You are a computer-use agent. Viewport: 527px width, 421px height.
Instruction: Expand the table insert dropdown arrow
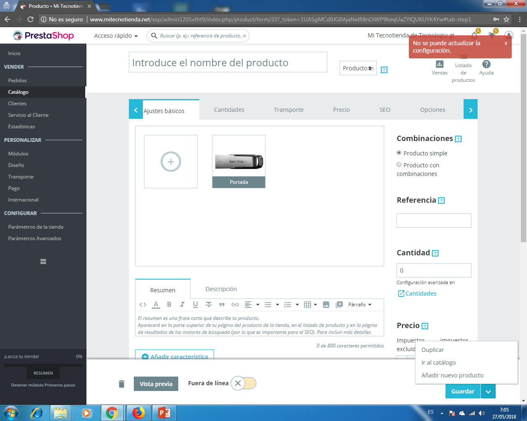[x=315, y=305]
